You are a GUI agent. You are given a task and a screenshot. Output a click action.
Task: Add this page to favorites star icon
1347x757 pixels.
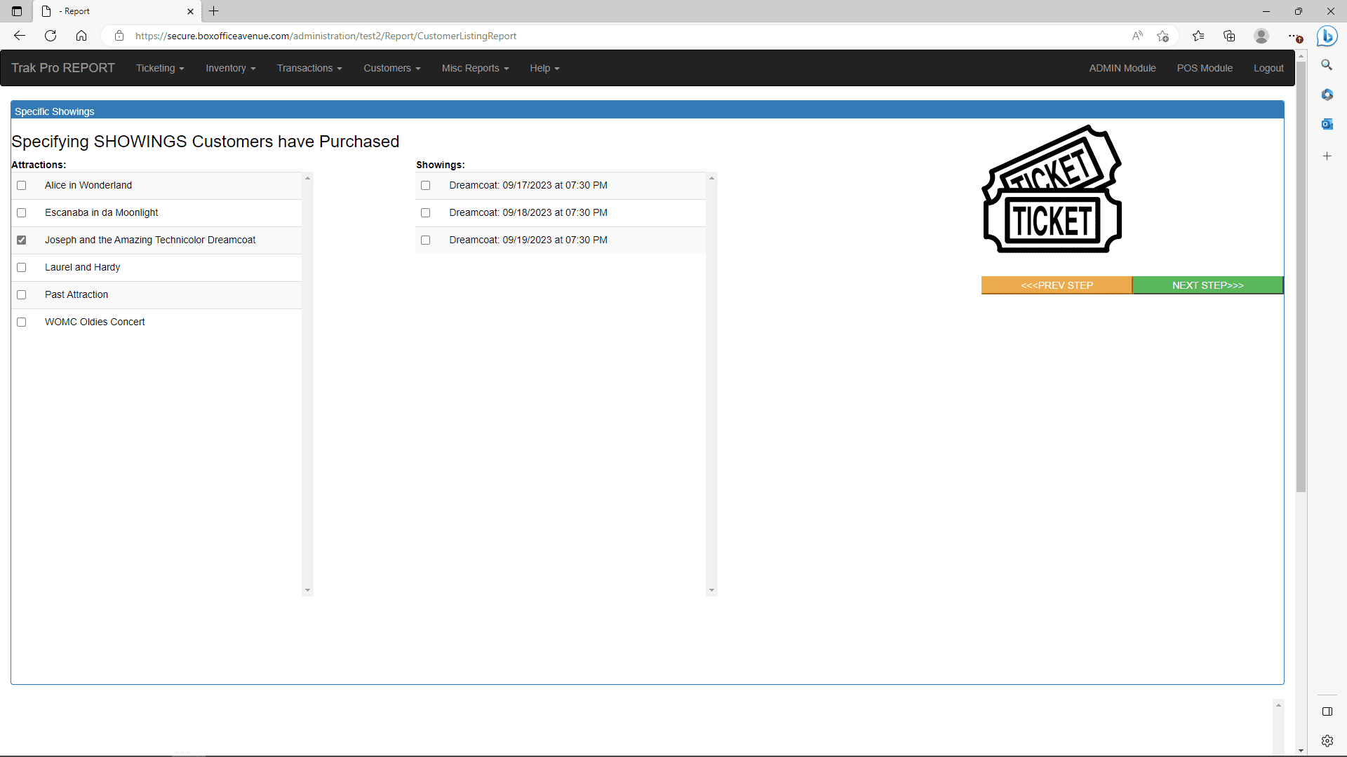[x=1162, y=36]
